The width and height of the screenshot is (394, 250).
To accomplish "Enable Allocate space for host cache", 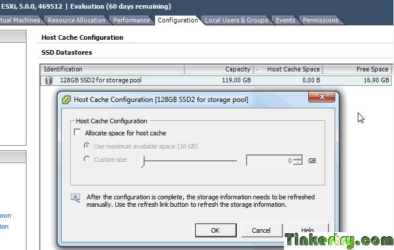I will (x=77, y=132).
